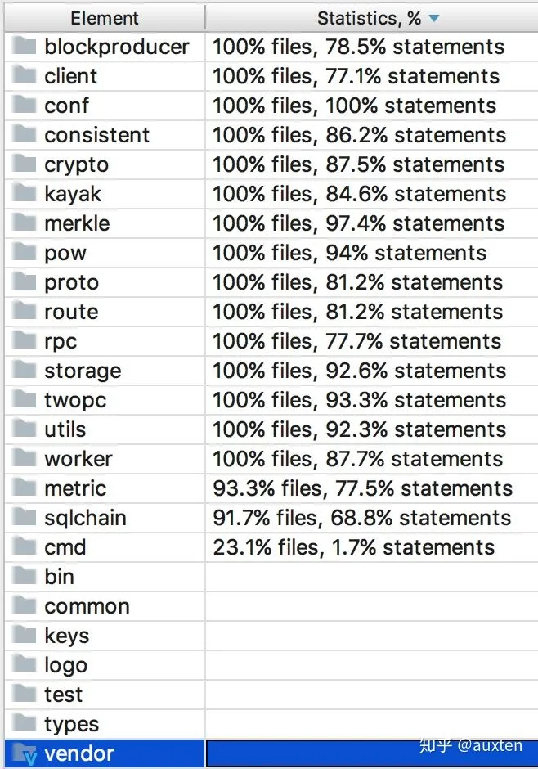
Task: Click the Statistics sort arrow
Action: pos(433,18)
